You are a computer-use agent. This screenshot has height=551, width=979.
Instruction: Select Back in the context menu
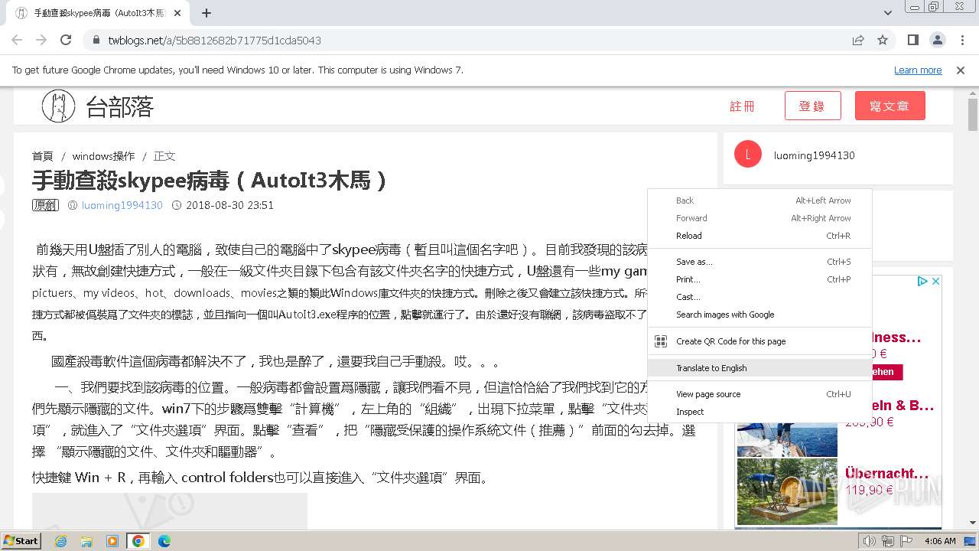point(759,201)
